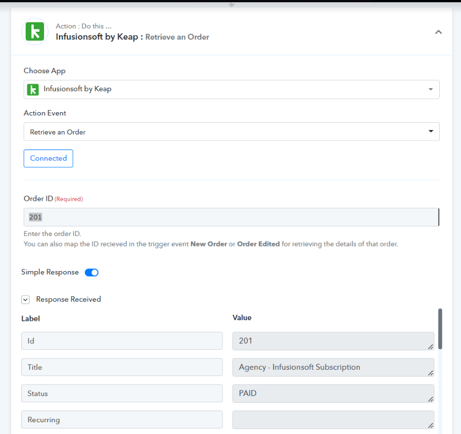Toggle the Simple Response switch

coord(91,272)
